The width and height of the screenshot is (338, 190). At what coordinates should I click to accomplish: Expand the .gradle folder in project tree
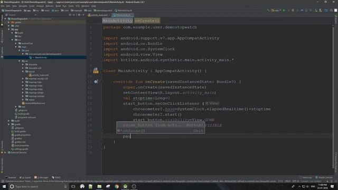point(9,22)
